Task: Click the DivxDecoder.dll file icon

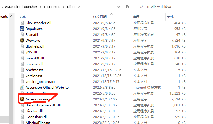Action: pyautogui.click(x=22, y=23)
